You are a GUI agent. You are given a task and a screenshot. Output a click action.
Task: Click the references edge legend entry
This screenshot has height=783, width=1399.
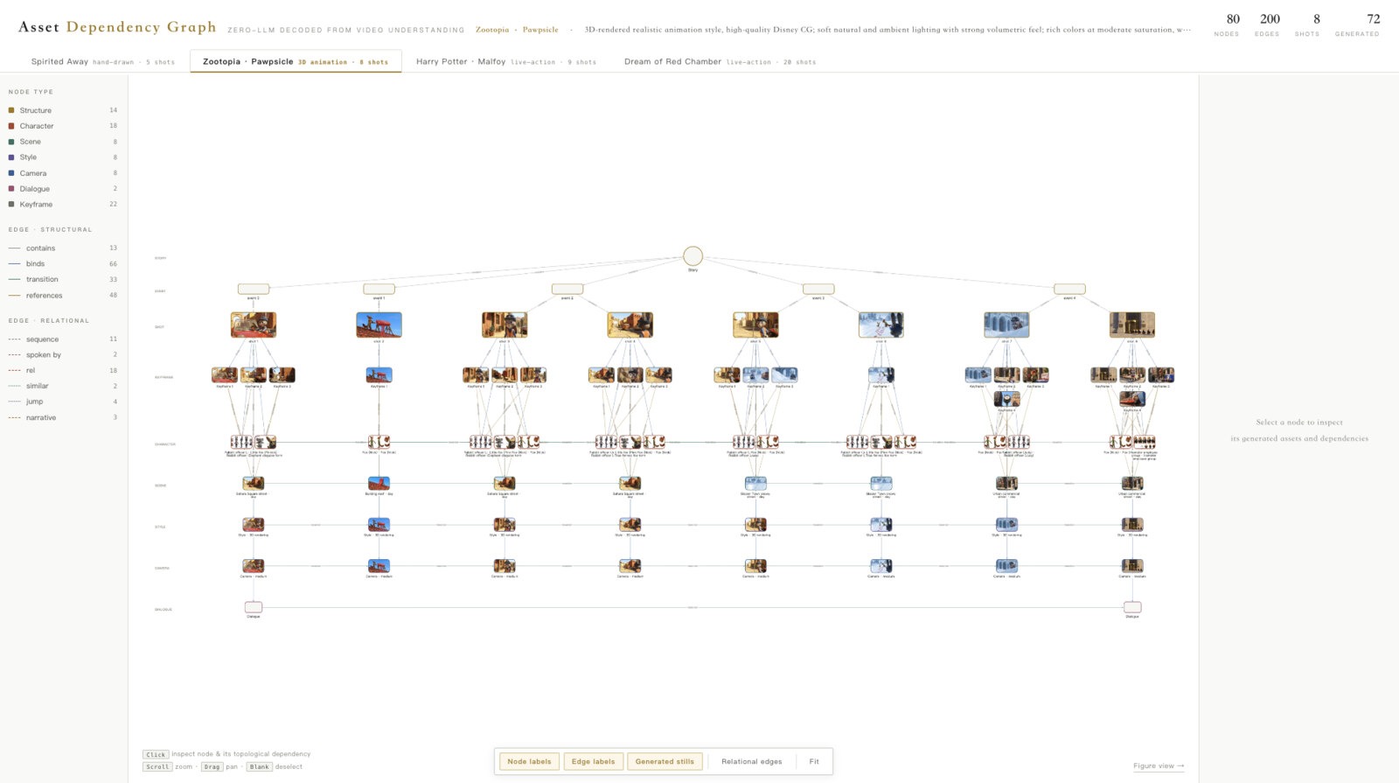click(x=62, y=296)
